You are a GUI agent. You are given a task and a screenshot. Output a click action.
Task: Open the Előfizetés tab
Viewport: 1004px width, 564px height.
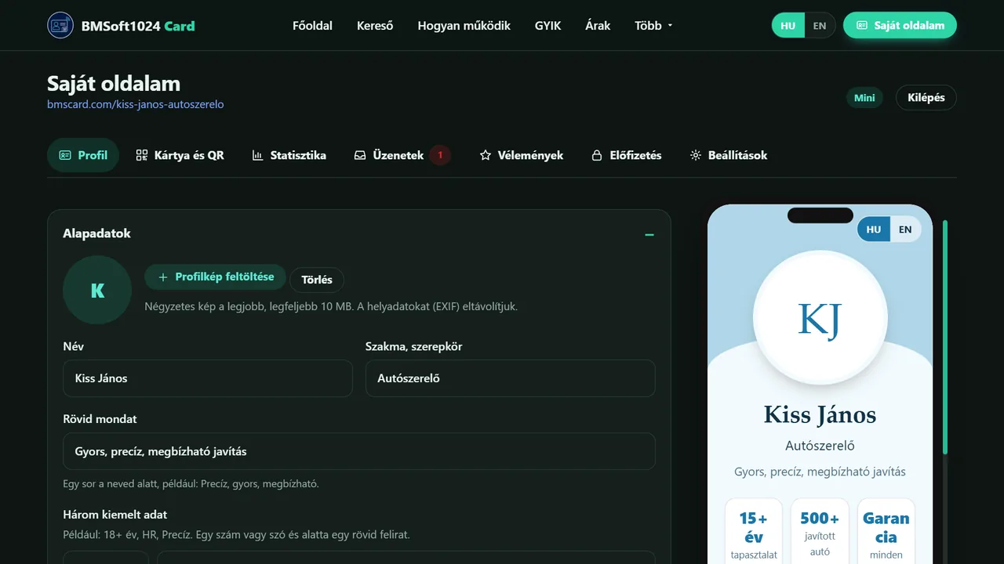click(x=626, y=155)
